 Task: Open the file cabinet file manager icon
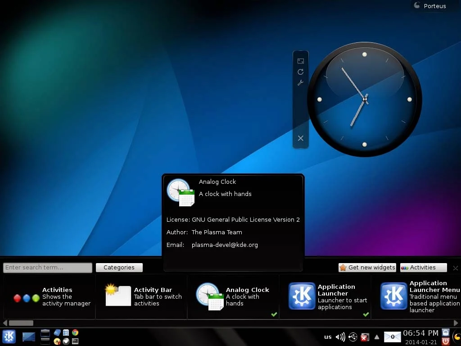(66, 332)
